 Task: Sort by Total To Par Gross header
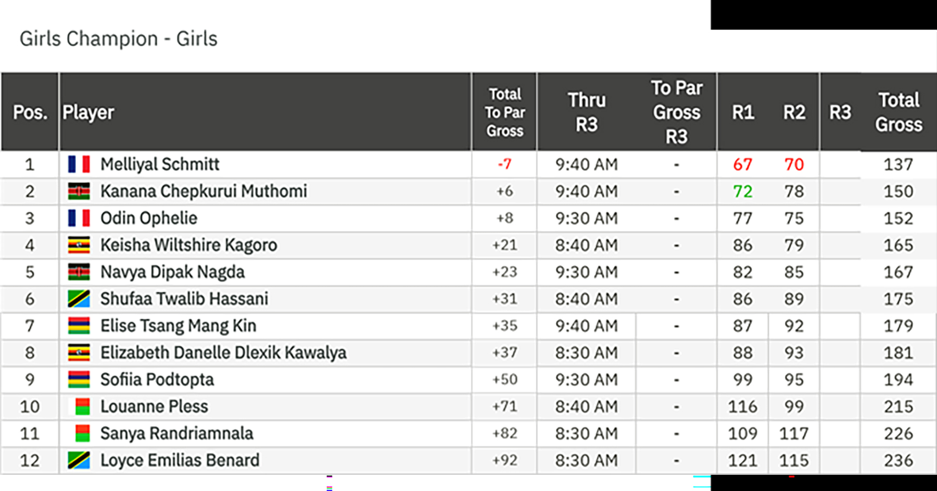pos(504,112)
